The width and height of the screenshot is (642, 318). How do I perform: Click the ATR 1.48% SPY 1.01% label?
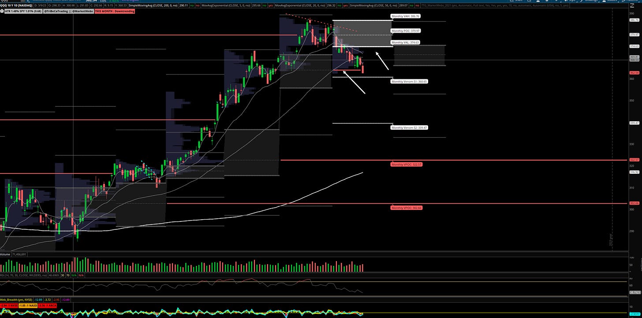point(23,11)
